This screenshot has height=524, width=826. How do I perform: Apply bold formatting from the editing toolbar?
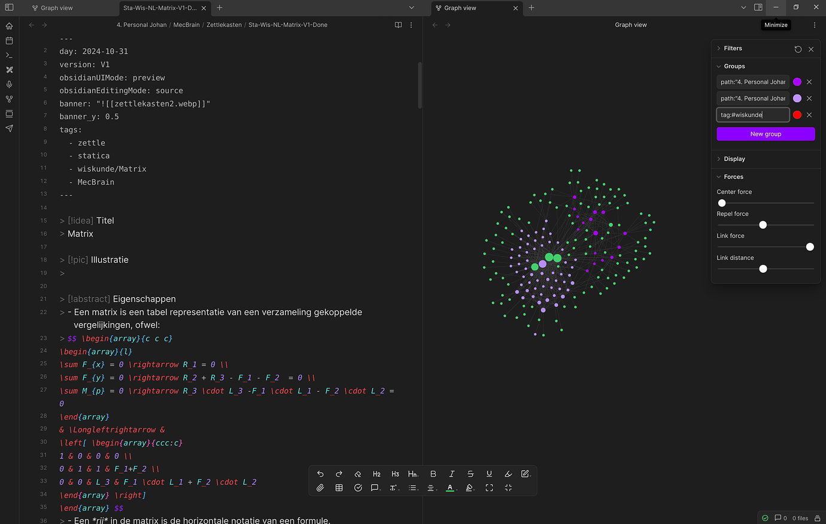pos(433,473)
